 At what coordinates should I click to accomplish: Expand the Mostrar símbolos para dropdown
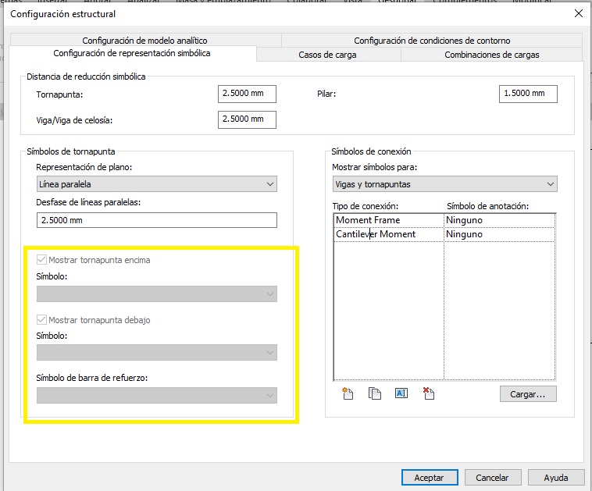444,184
